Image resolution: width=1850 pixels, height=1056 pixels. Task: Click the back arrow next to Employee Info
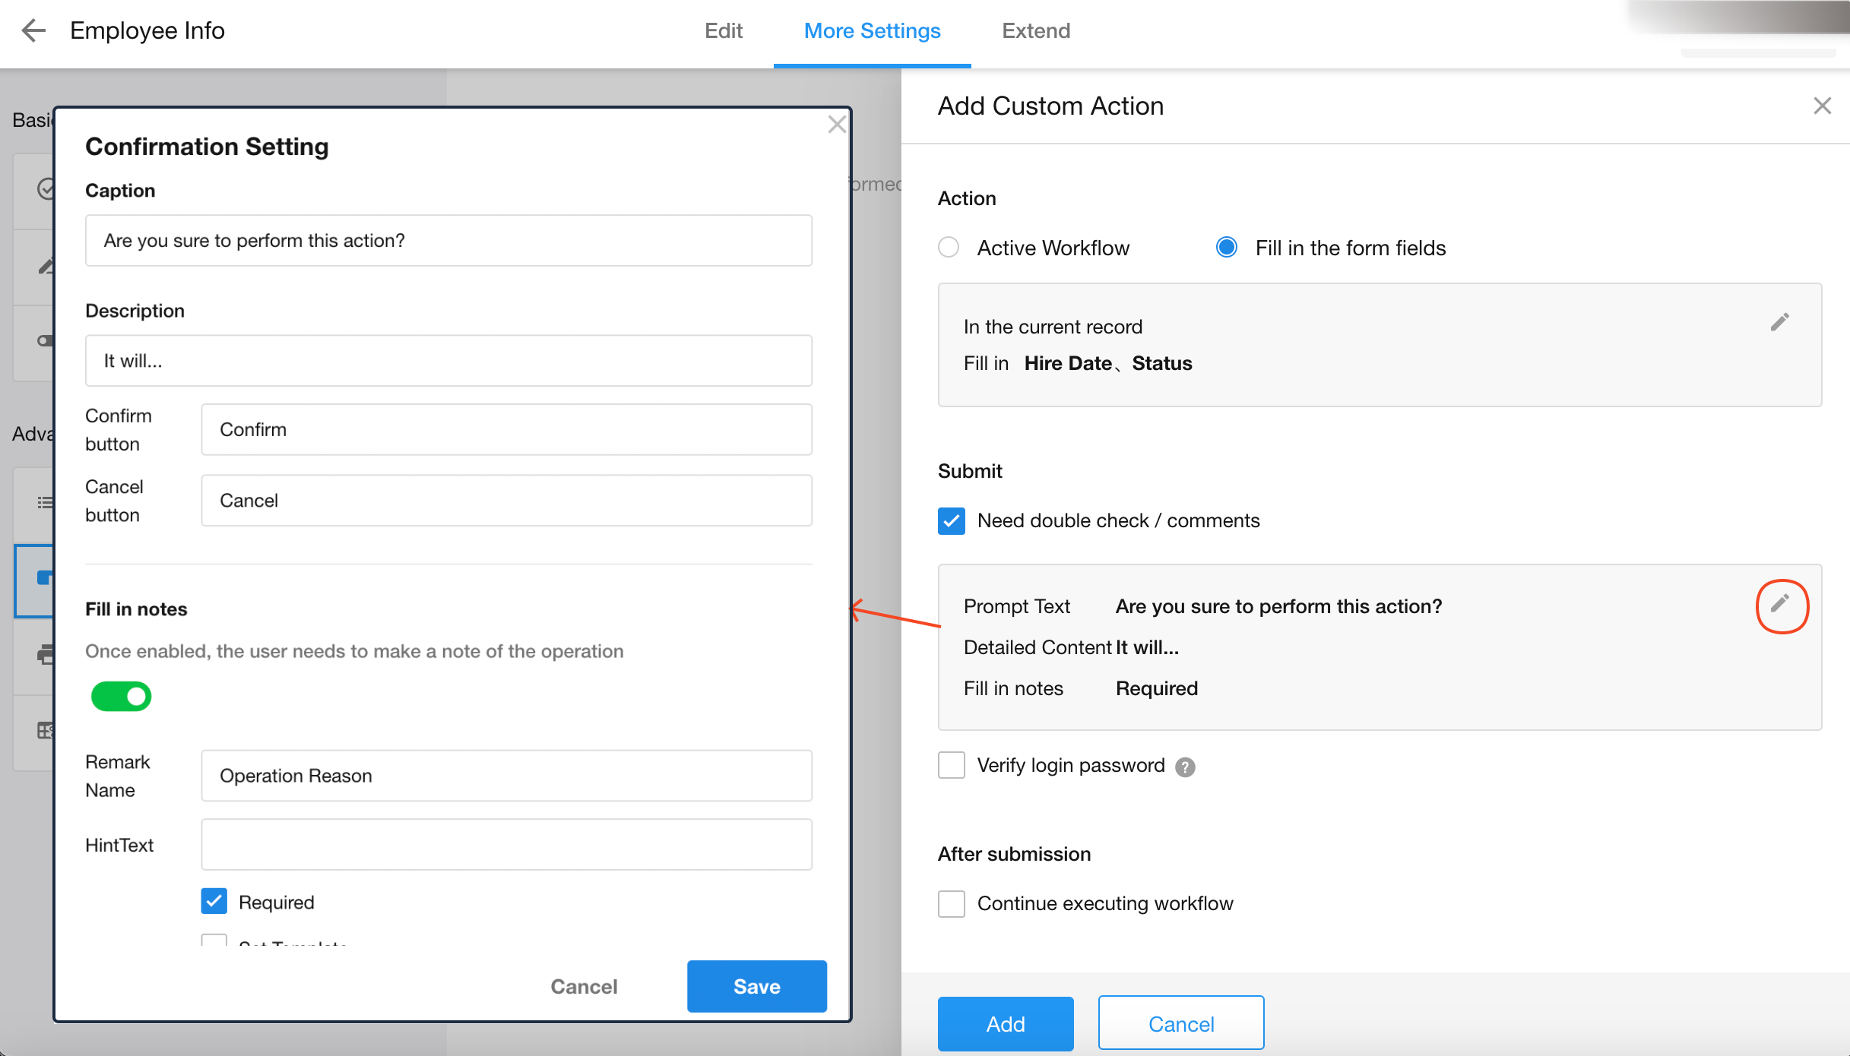pos(33,30)
